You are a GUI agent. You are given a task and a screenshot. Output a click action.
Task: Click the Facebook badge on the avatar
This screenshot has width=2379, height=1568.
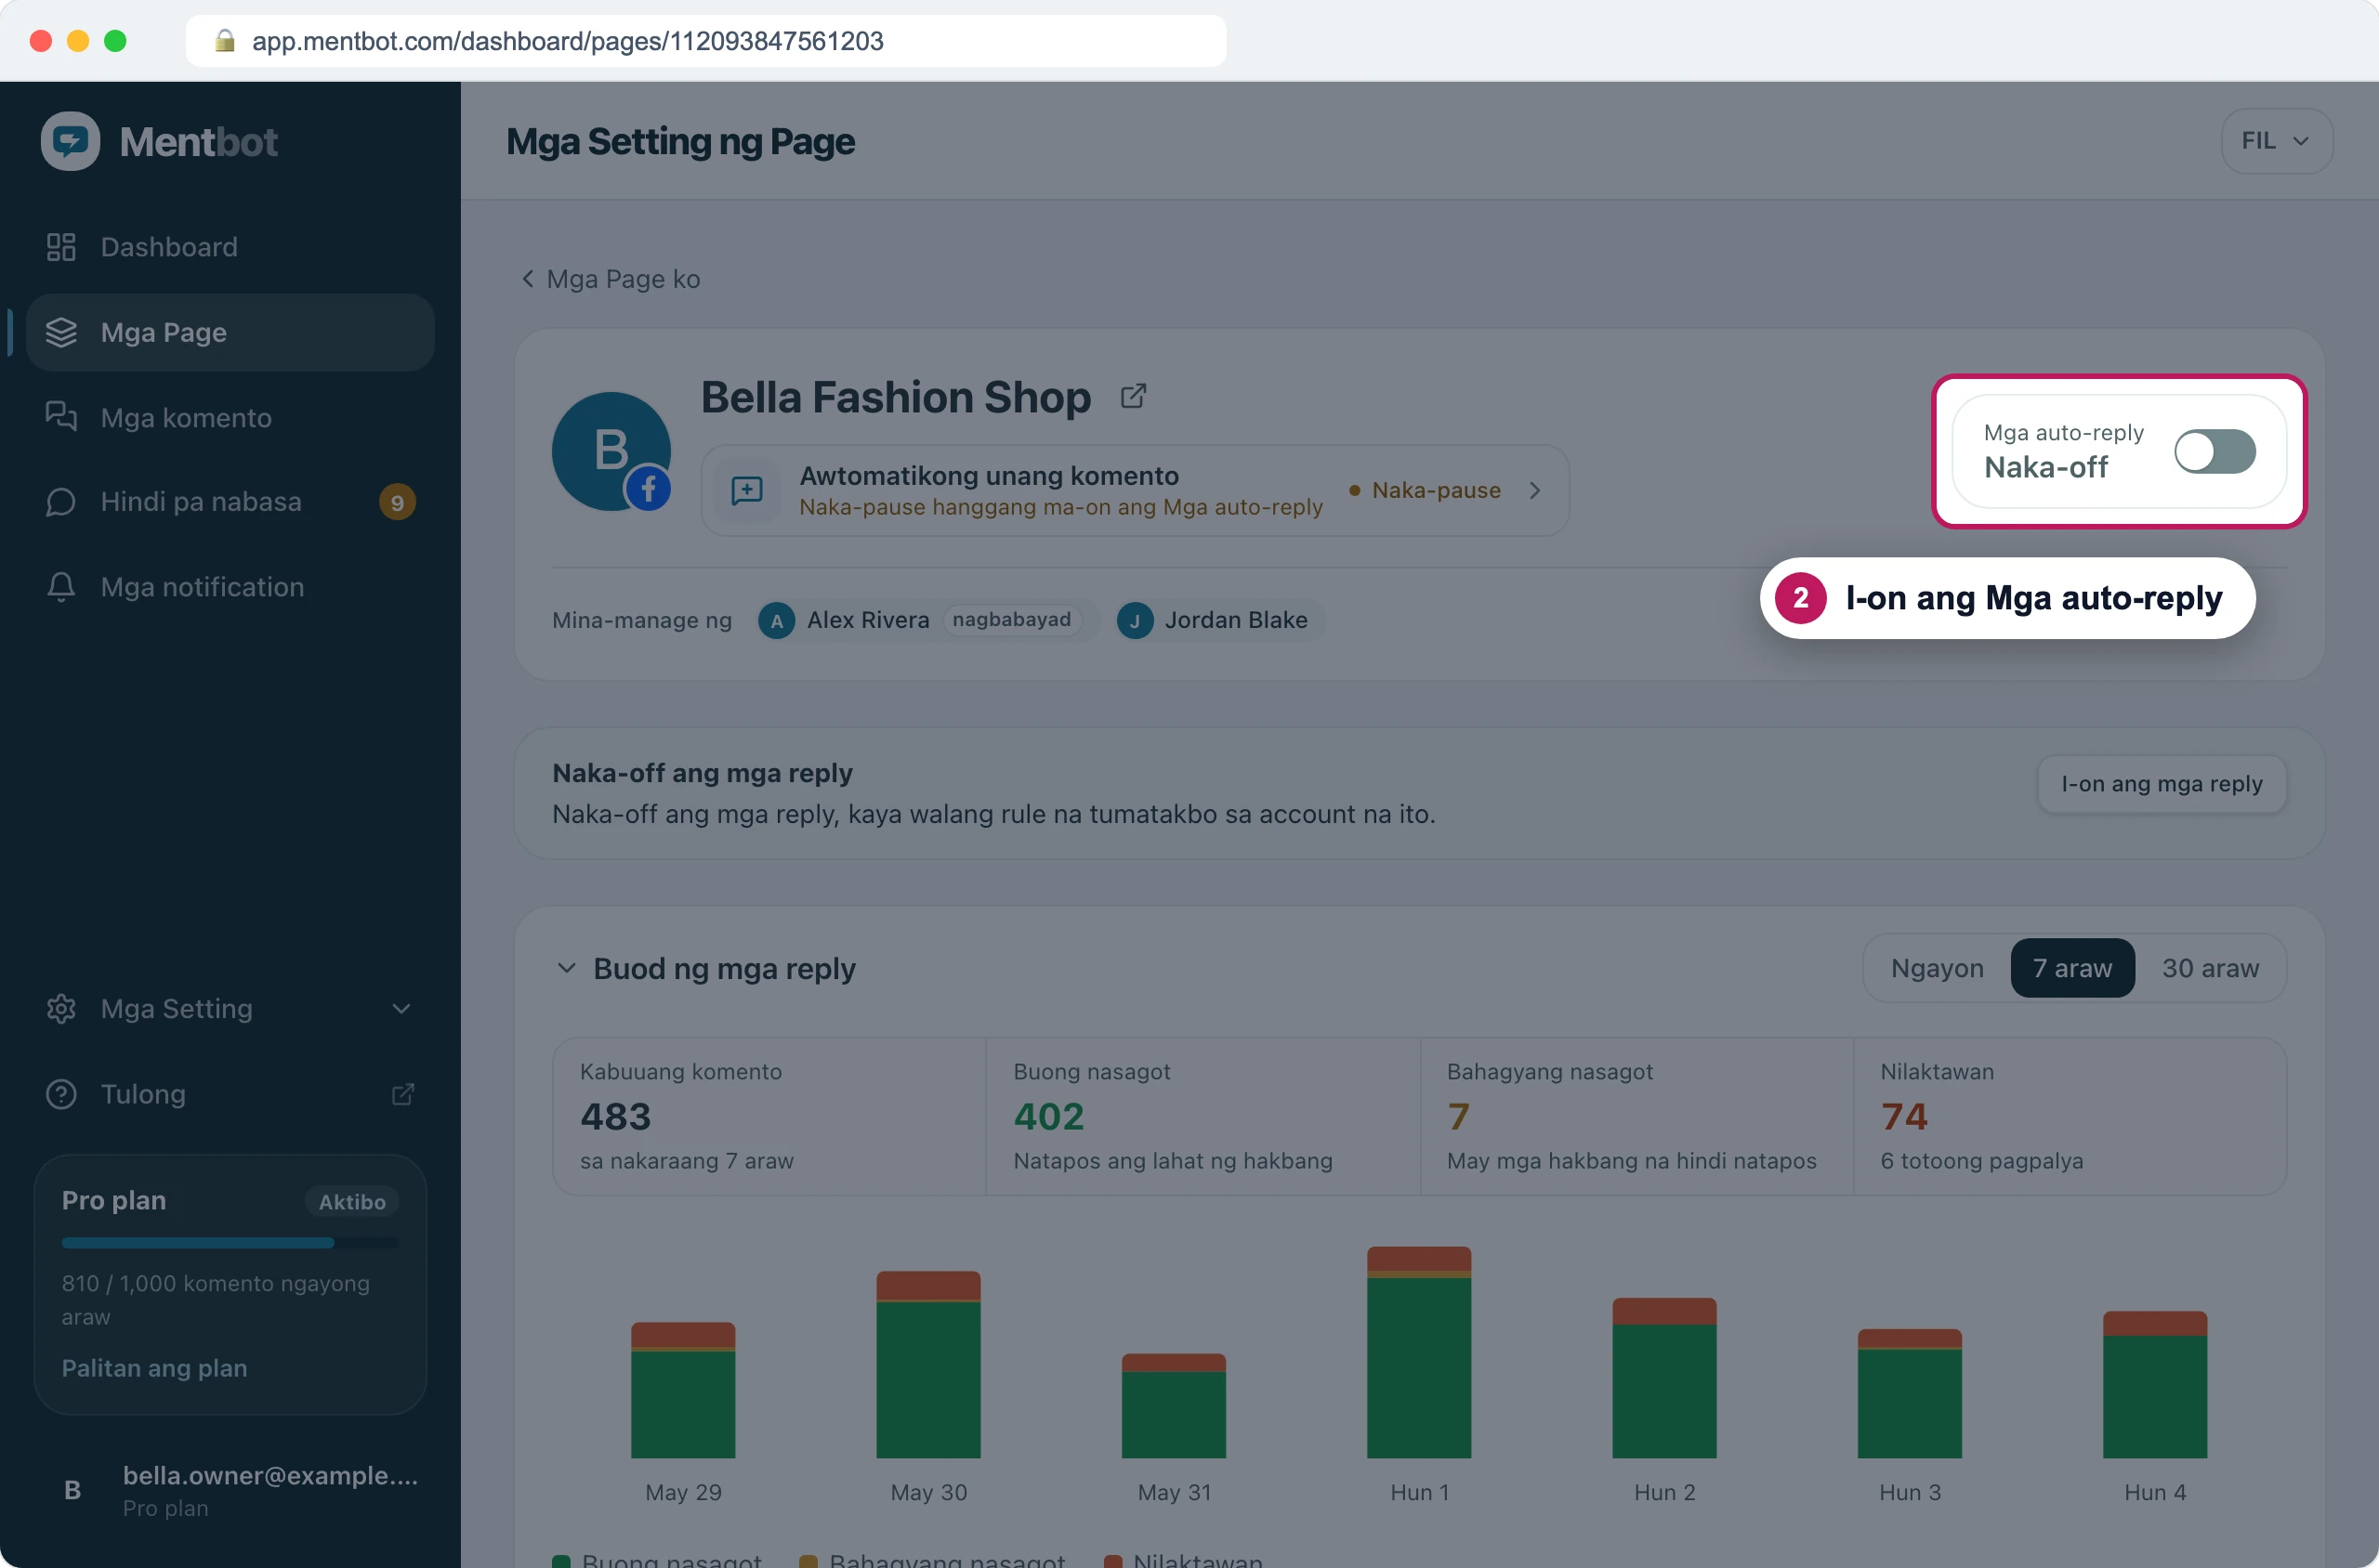pos(649,489)
